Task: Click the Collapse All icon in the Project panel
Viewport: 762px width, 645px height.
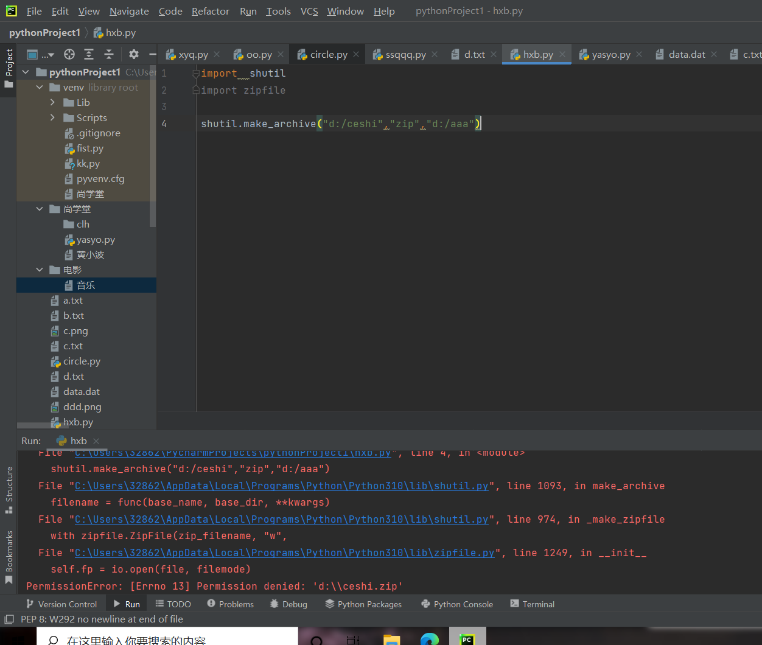Action: pyautogui.click(x=109, y=54)
